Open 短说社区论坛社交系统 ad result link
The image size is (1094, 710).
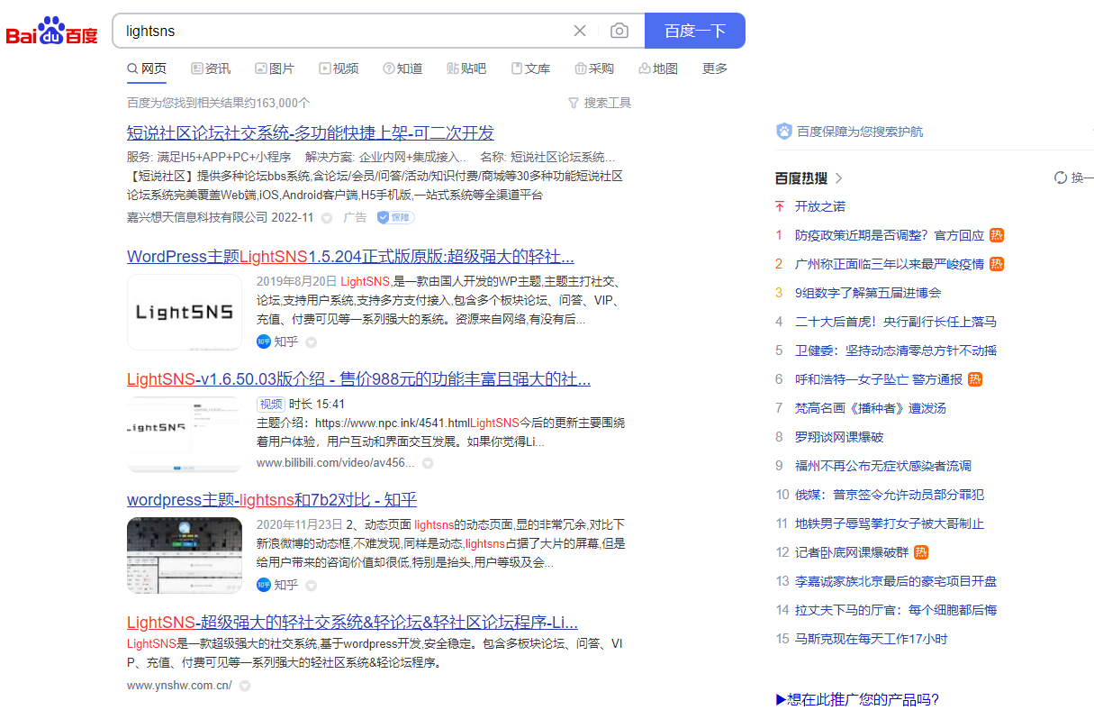pos(311,133)
